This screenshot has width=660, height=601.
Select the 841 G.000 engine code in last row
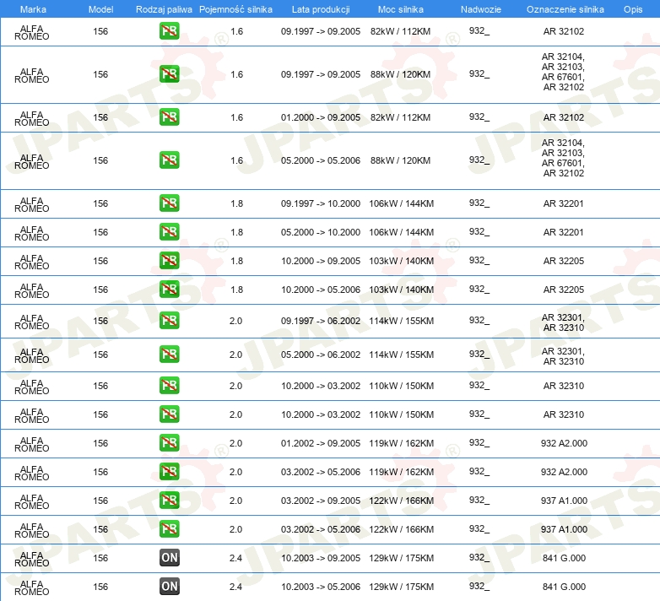565,587
